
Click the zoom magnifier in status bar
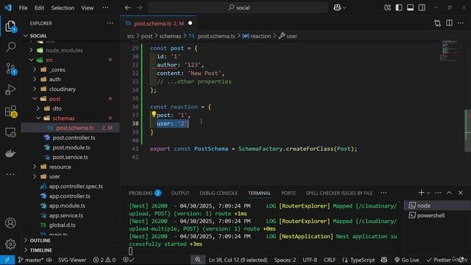click(x=198, y=260)
